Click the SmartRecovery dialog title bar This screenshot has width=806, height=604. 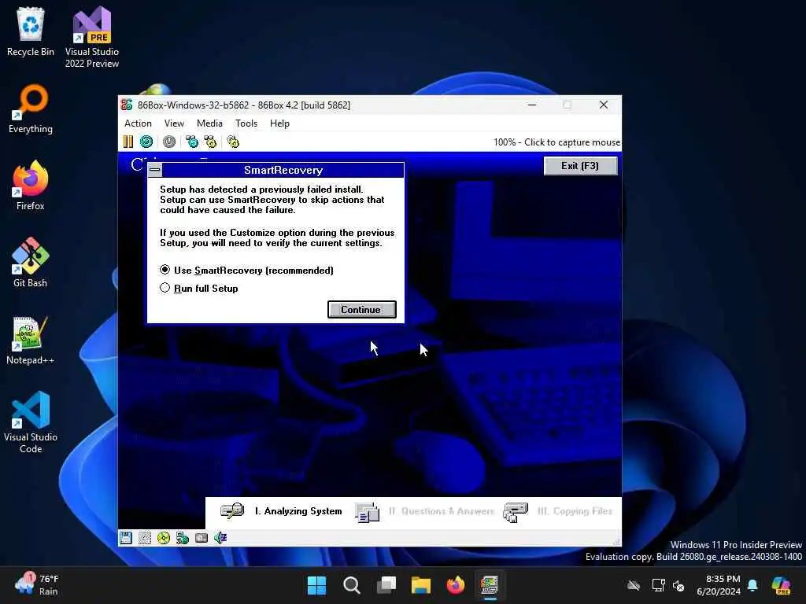pos(283,170)
